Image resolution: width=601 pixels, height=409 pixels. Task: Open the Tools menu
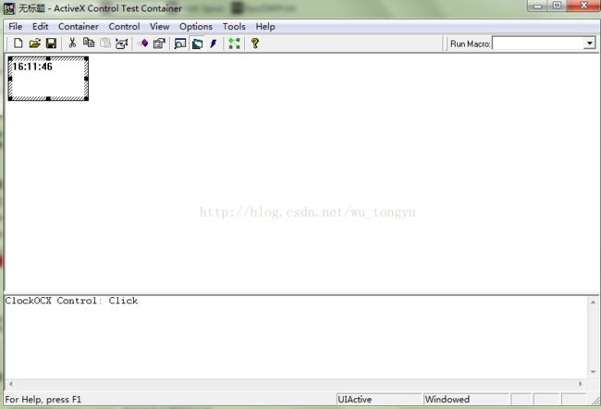coord(234,27)
